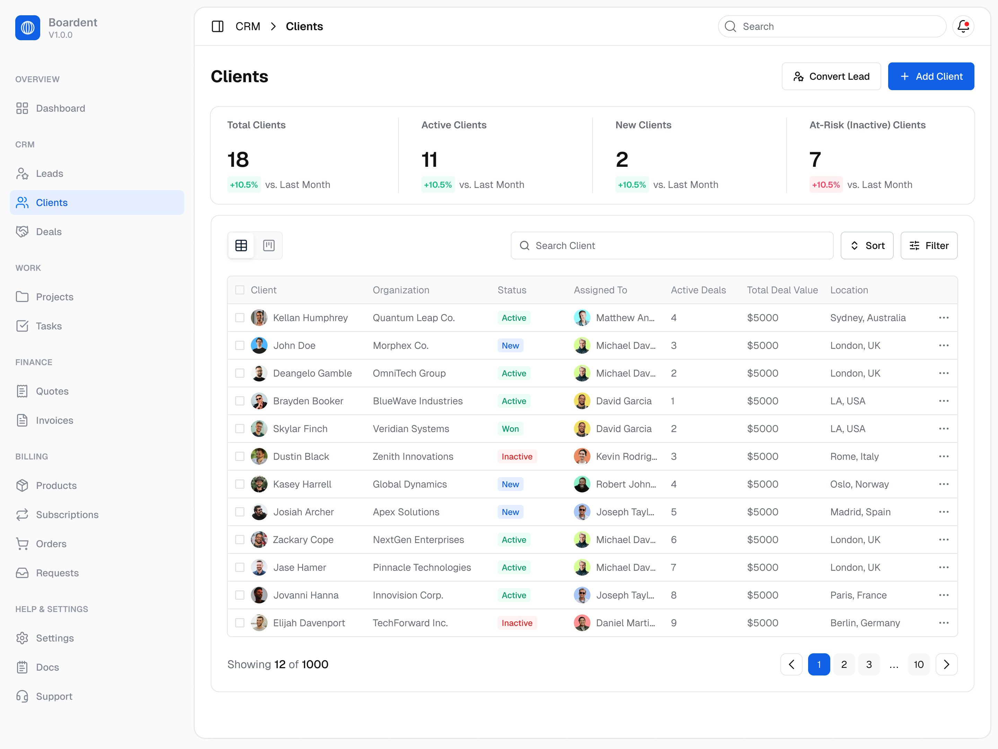This screenshot has height=749, width=998.
Task: Check the Skylar Finch row checkbox
Action: [239, 429]
